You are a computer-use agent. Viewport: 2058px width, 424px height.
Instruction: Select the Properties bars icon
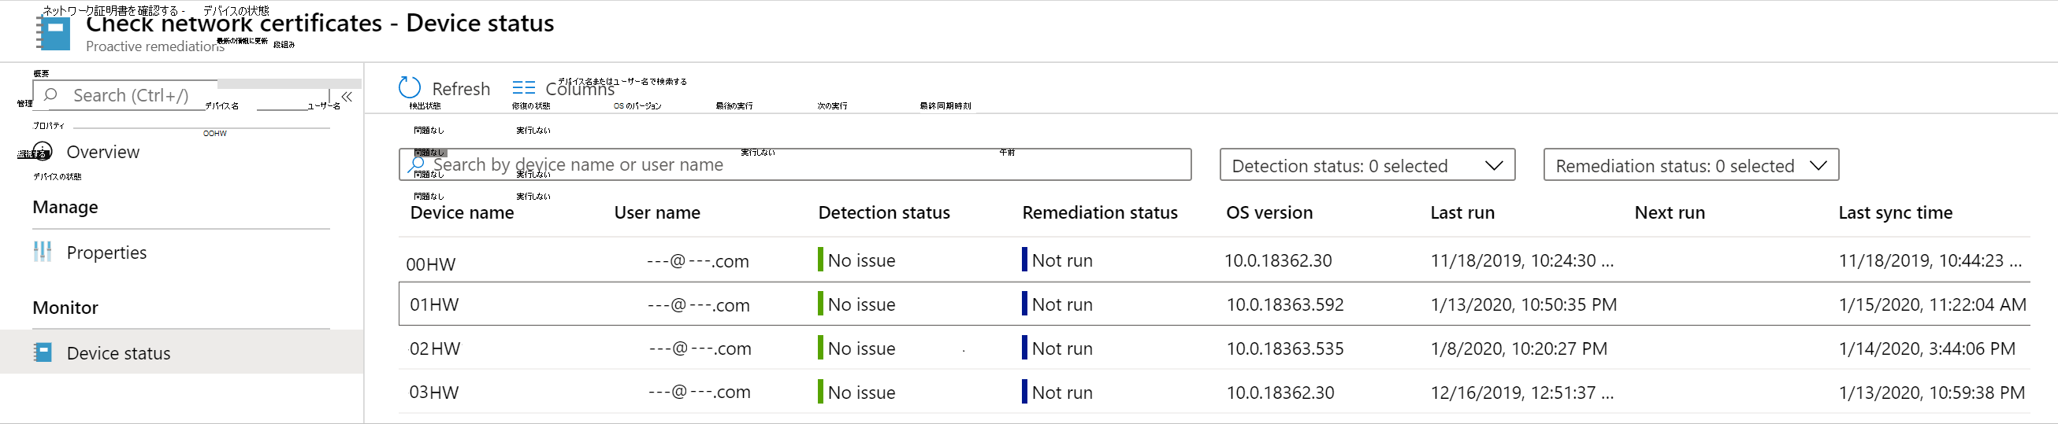[x=43, y=252]
